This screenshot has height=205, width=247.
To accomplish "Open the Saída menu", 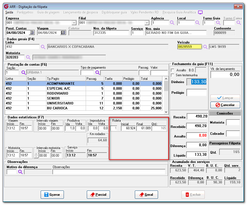I will [x=9, y=12].
